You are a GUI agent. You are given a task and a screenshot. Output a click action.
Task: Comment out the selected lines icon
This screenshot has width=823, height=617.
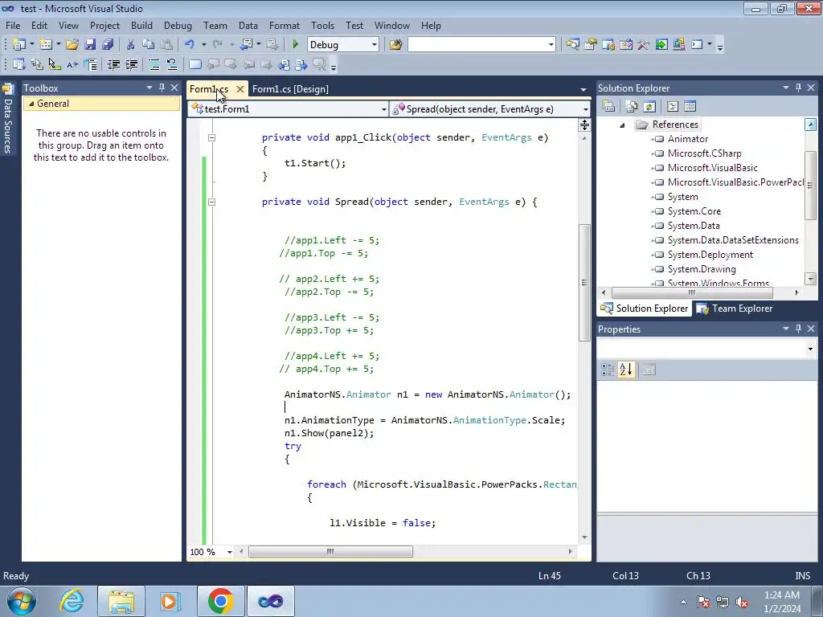154,64
